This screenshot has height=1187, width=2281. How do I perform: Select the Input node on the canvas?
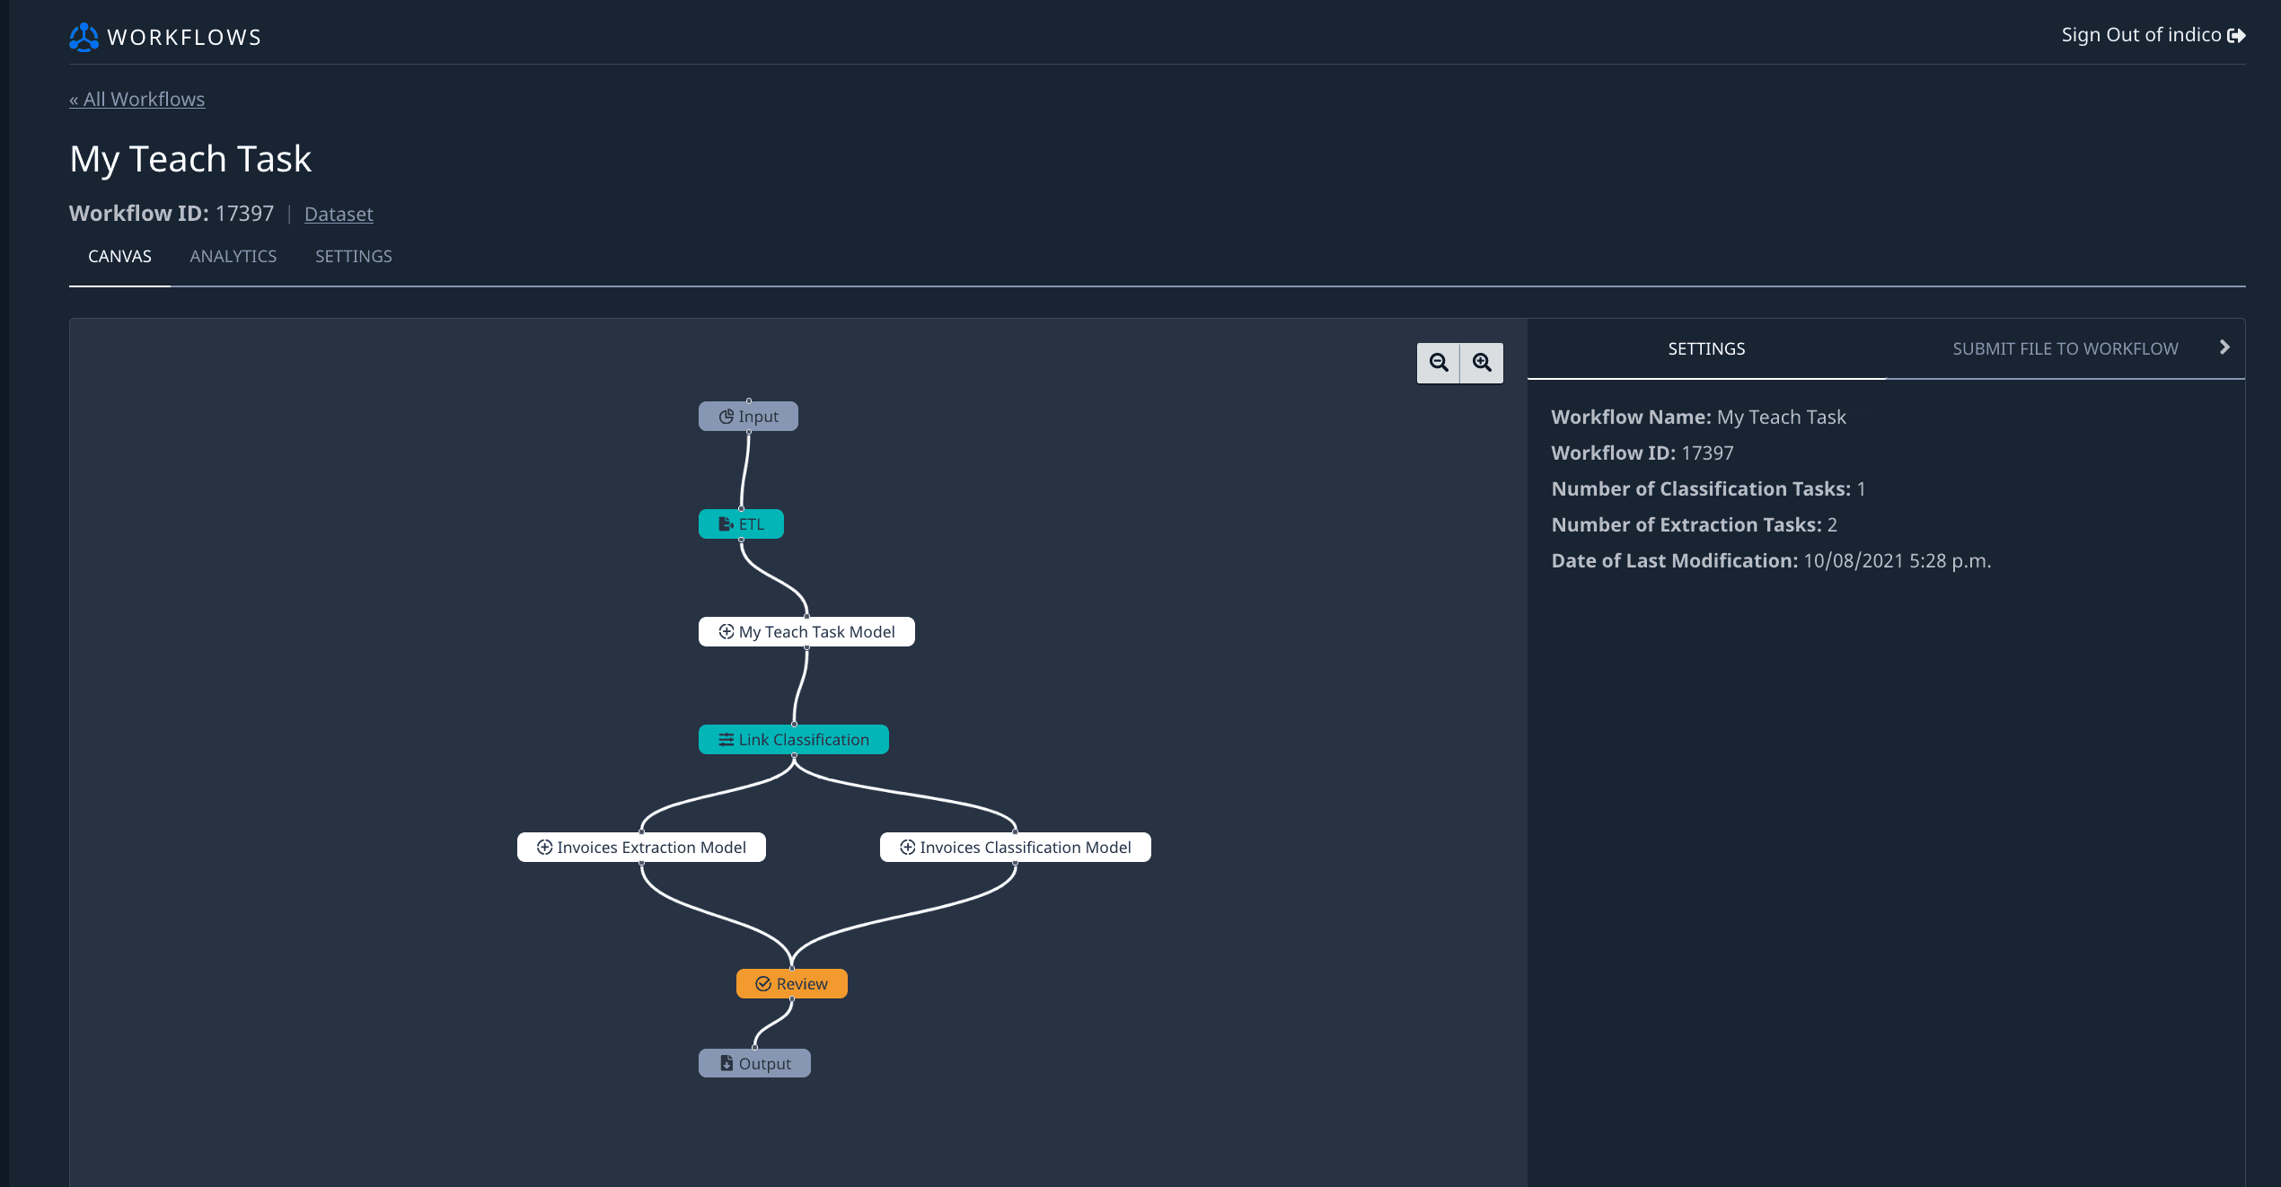click(748, 417)
